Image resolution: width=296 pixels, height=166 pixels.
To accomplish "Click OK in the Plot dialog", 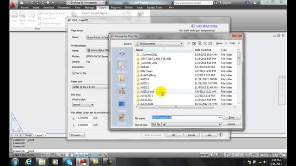I will click(174, 135).
